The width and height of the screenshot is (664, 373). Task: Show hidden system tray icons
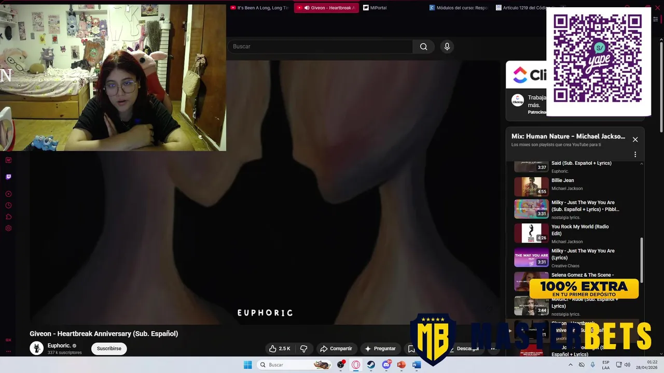pos(571,365)
